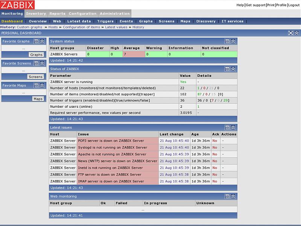Open the Triggers submenu item
301x226 pixels.
pyautogui.click(x=105, y=21)
